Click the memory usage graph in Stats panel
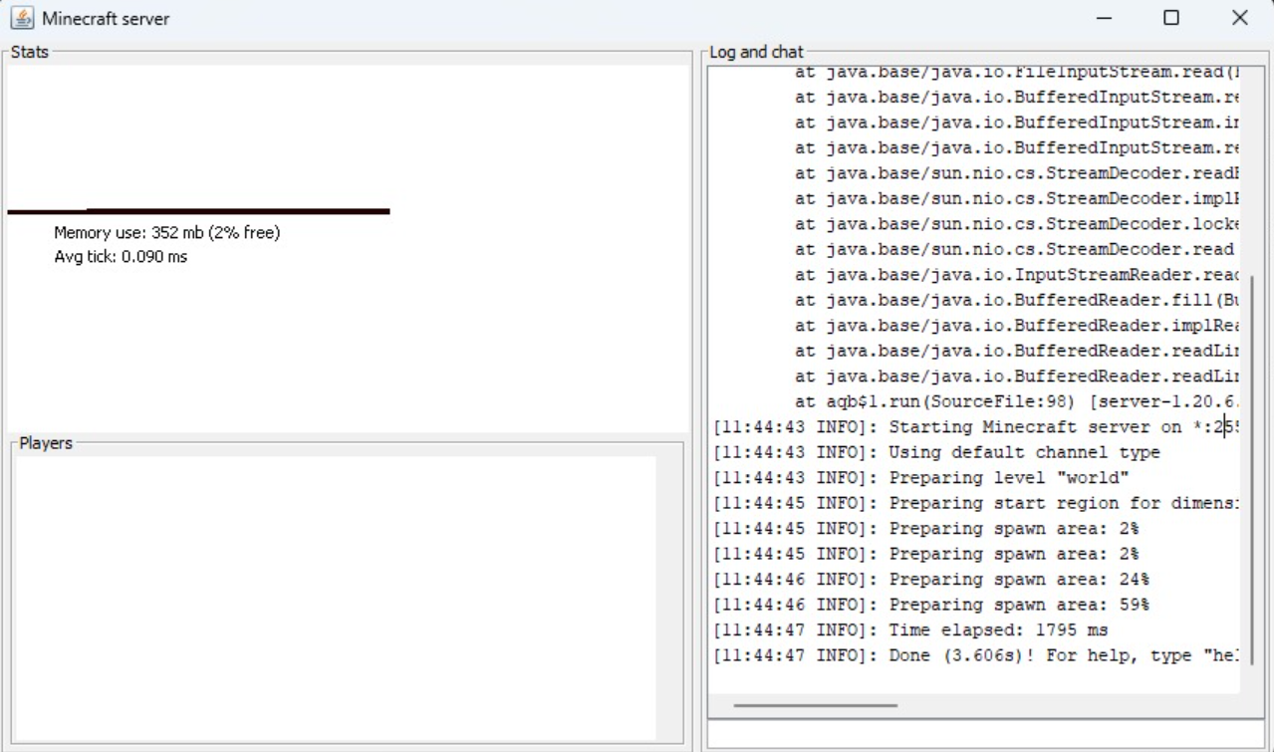Image resolution: width=1274 pixels, height=752 pixels. 199,212
